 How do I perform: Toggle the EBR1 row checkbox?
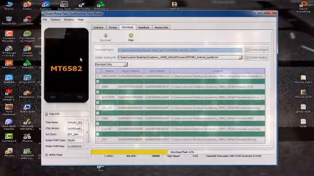pyautogui.click(x=98, y=87)
